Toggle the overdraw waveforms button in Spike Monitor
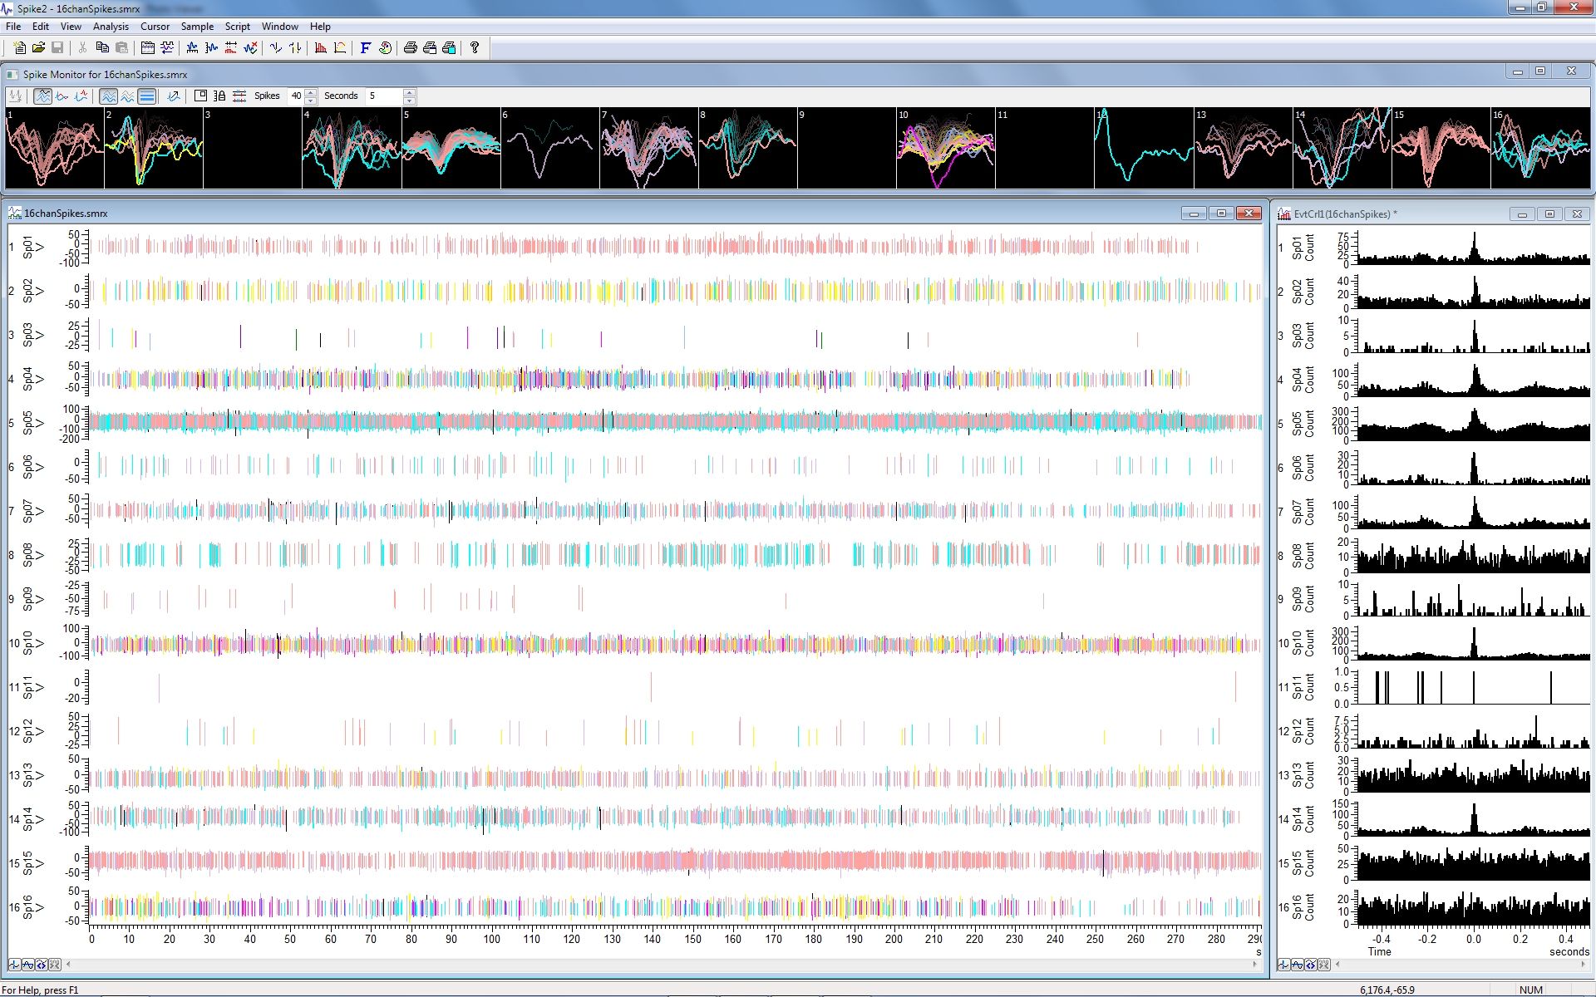Image resolution: width=1596 pixels, height=997 pixels. (43, 96)
